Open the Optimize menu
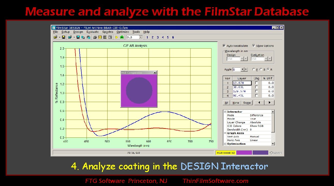334x186 pixels. tap(123, 32)
